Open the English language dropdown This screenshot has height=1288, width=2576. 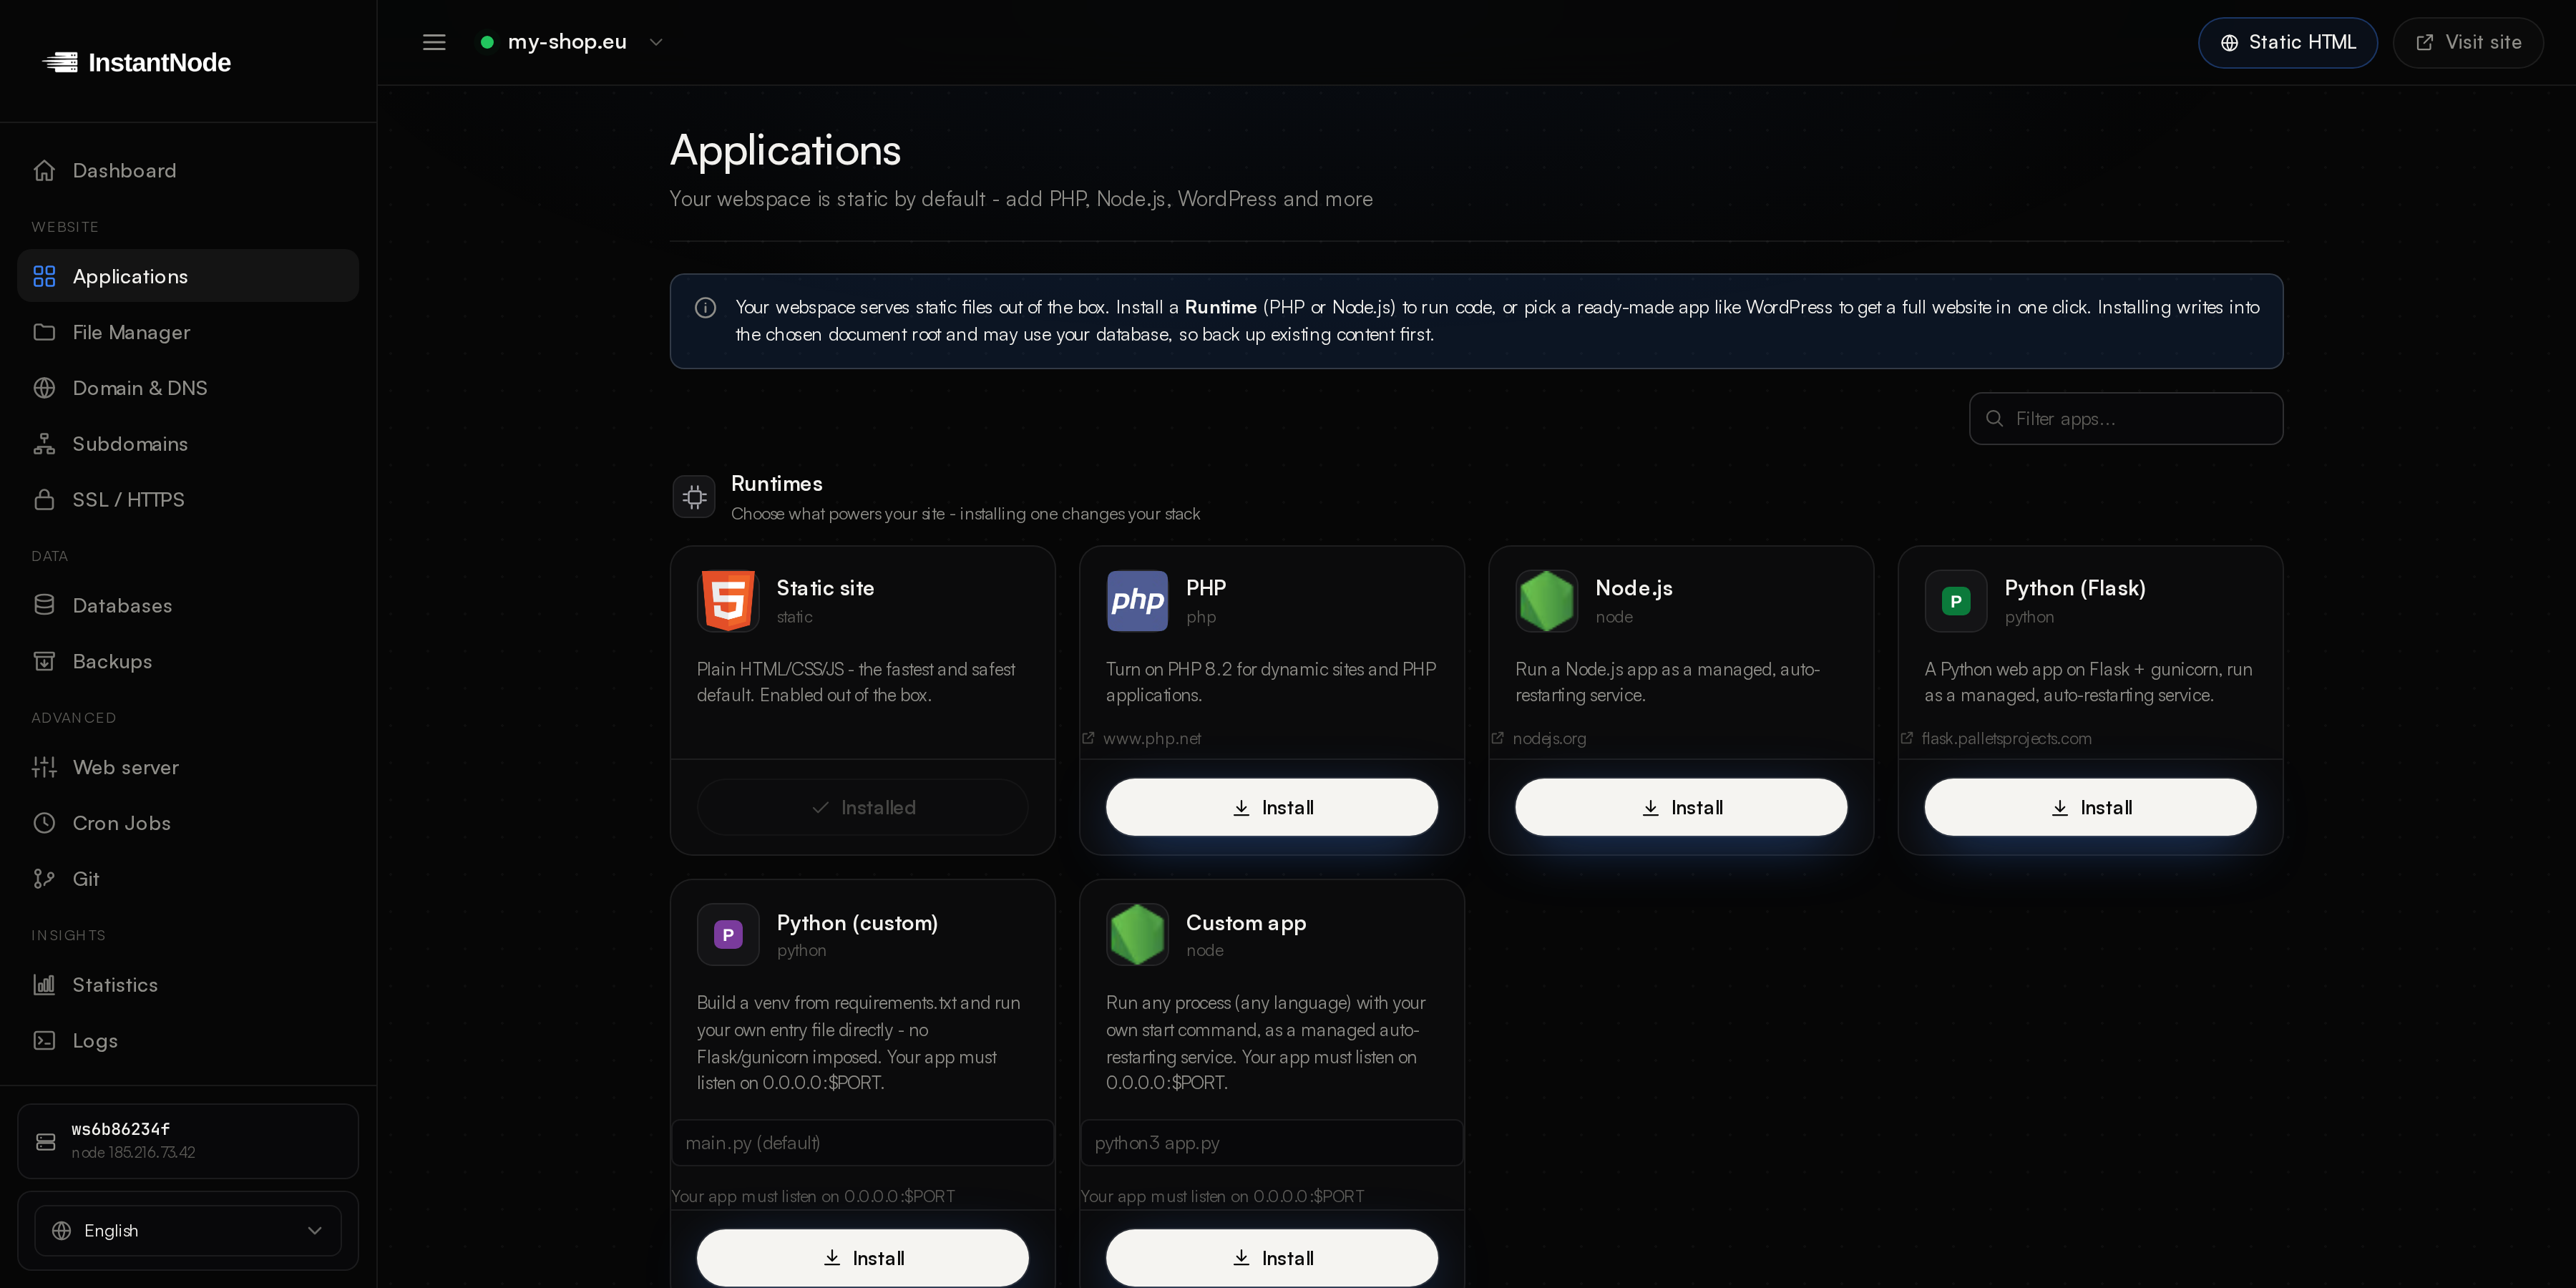tap(188, 1230)
